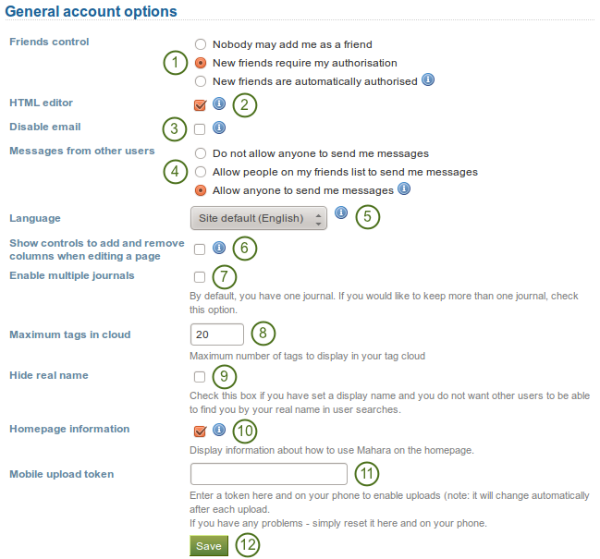
Task: Enable show controls to add/remove columns
Action: [x=200, y=249]
